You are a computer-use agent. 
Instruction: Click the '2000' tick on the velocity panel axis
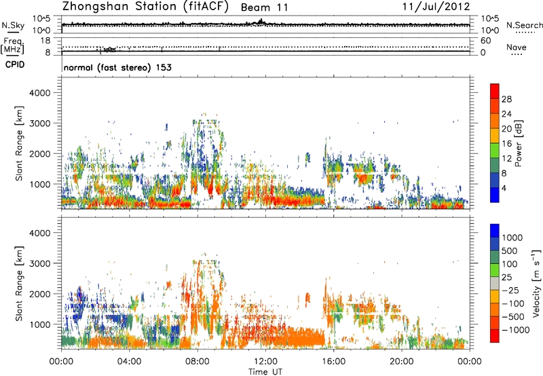[x=40, y=294]
